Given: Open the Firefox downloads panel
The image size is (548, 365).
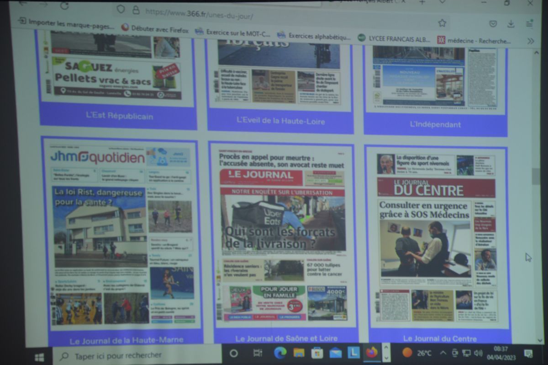Looking at the screenshot, I should click(x=511, y=24).
